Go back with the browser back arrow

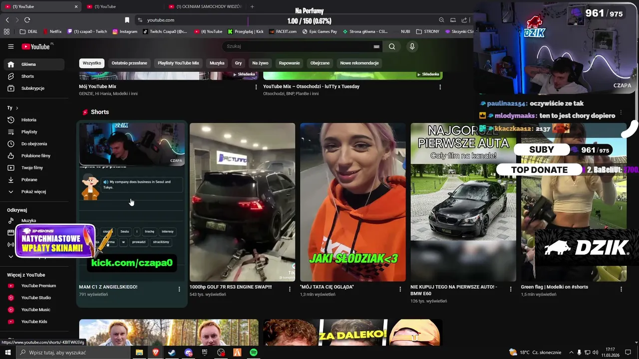coord(7,20)
